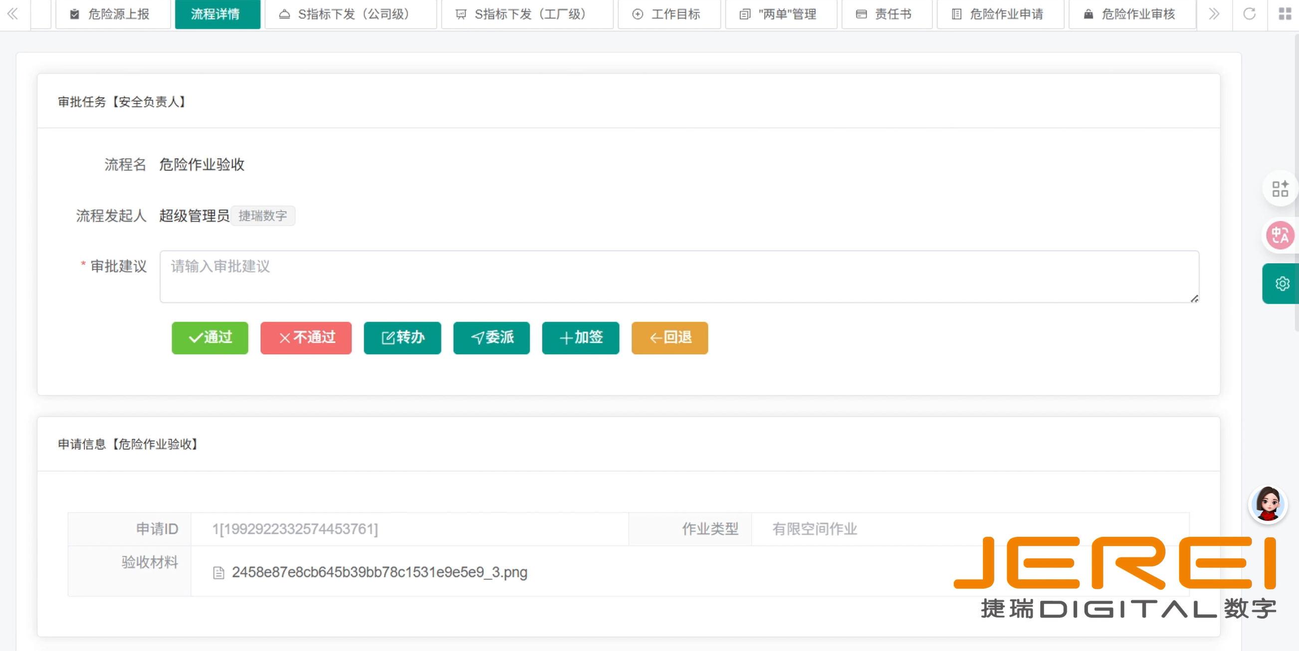Open the 2458e87e8cb645b39bb78c1531e9e5e9_3.png attachment link
The height and width of the screenshot is (651, 1299).
pos(379,572)
